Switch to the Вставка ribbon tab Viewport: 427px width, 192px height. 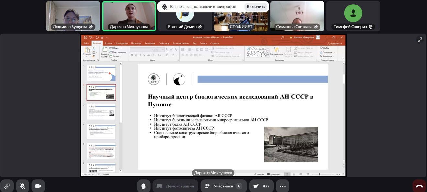(x=108, y=43)
